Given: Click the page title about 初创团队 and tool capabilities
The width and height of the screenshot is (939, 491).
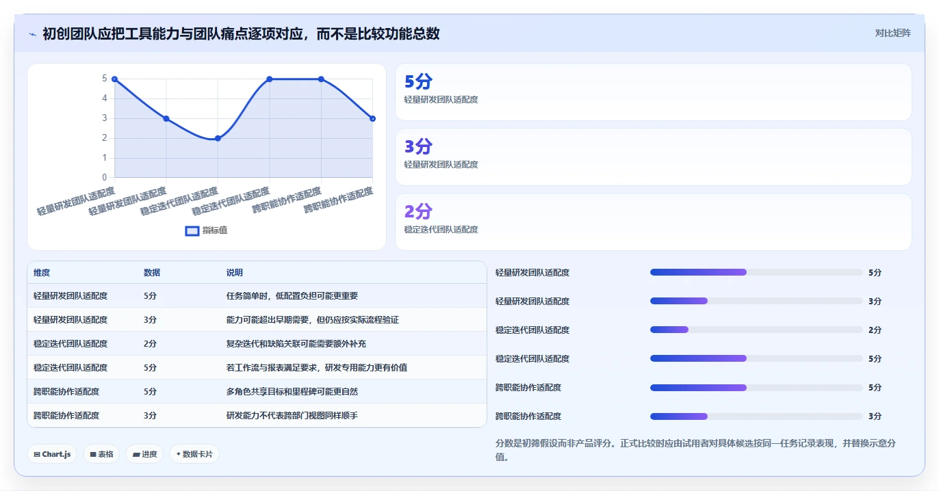Looking at the screenshot, I should tap(241, 34).
